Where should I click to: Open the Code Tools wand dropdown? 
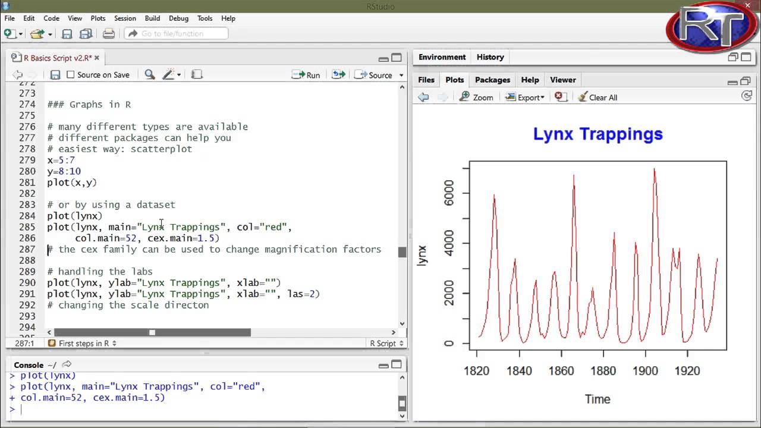pos(172,75)
